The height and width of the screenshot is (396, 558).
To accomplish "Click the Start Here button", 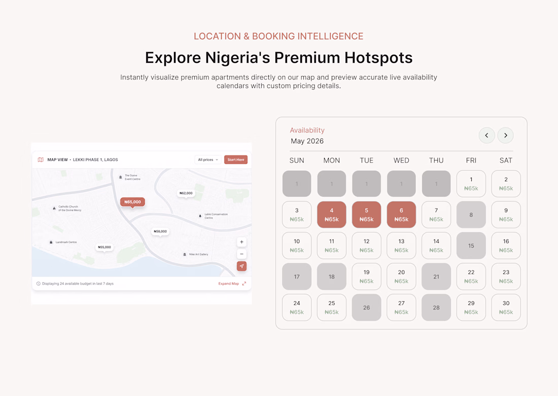I will pyautogui.click(x=235, y=160).
